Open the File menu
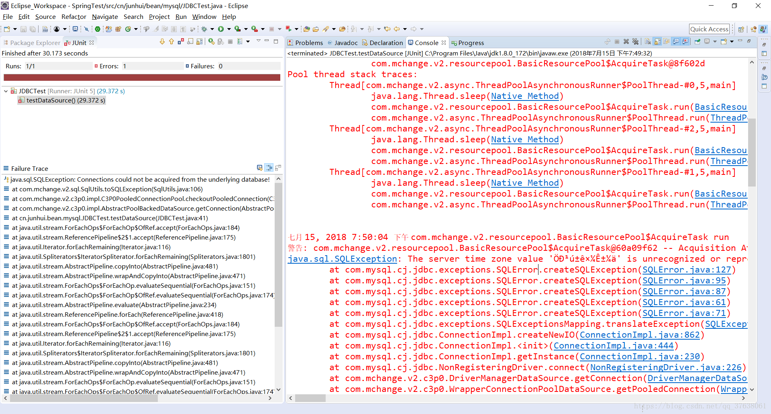Viewport: 771px width, 414px height. (x=8, y=17)
